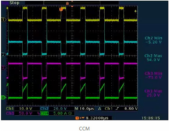Click the trigger source Ch1 readout
Screen dimensions: 169x131
tap(108, 109)
